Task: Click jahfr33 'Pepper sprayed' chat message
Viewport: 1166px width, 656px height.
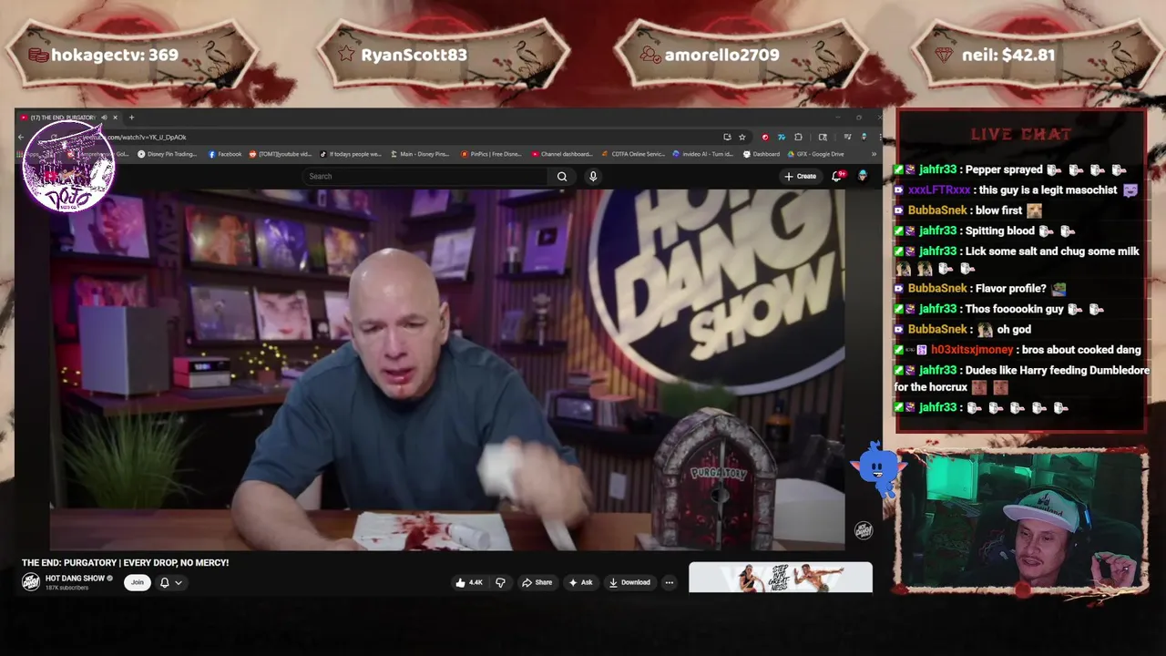Action: point(1010,169)
